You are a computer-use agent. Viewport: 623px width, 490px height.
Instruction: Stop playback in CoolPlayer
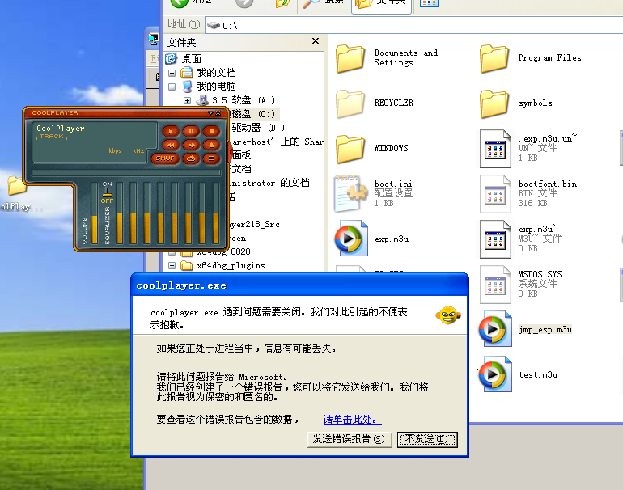[211, 131]
